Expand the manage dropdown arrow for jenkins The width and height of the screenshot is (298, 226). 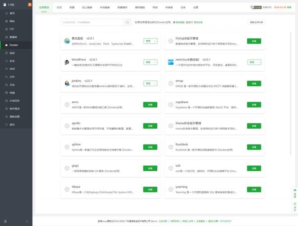tap(155, 84)
